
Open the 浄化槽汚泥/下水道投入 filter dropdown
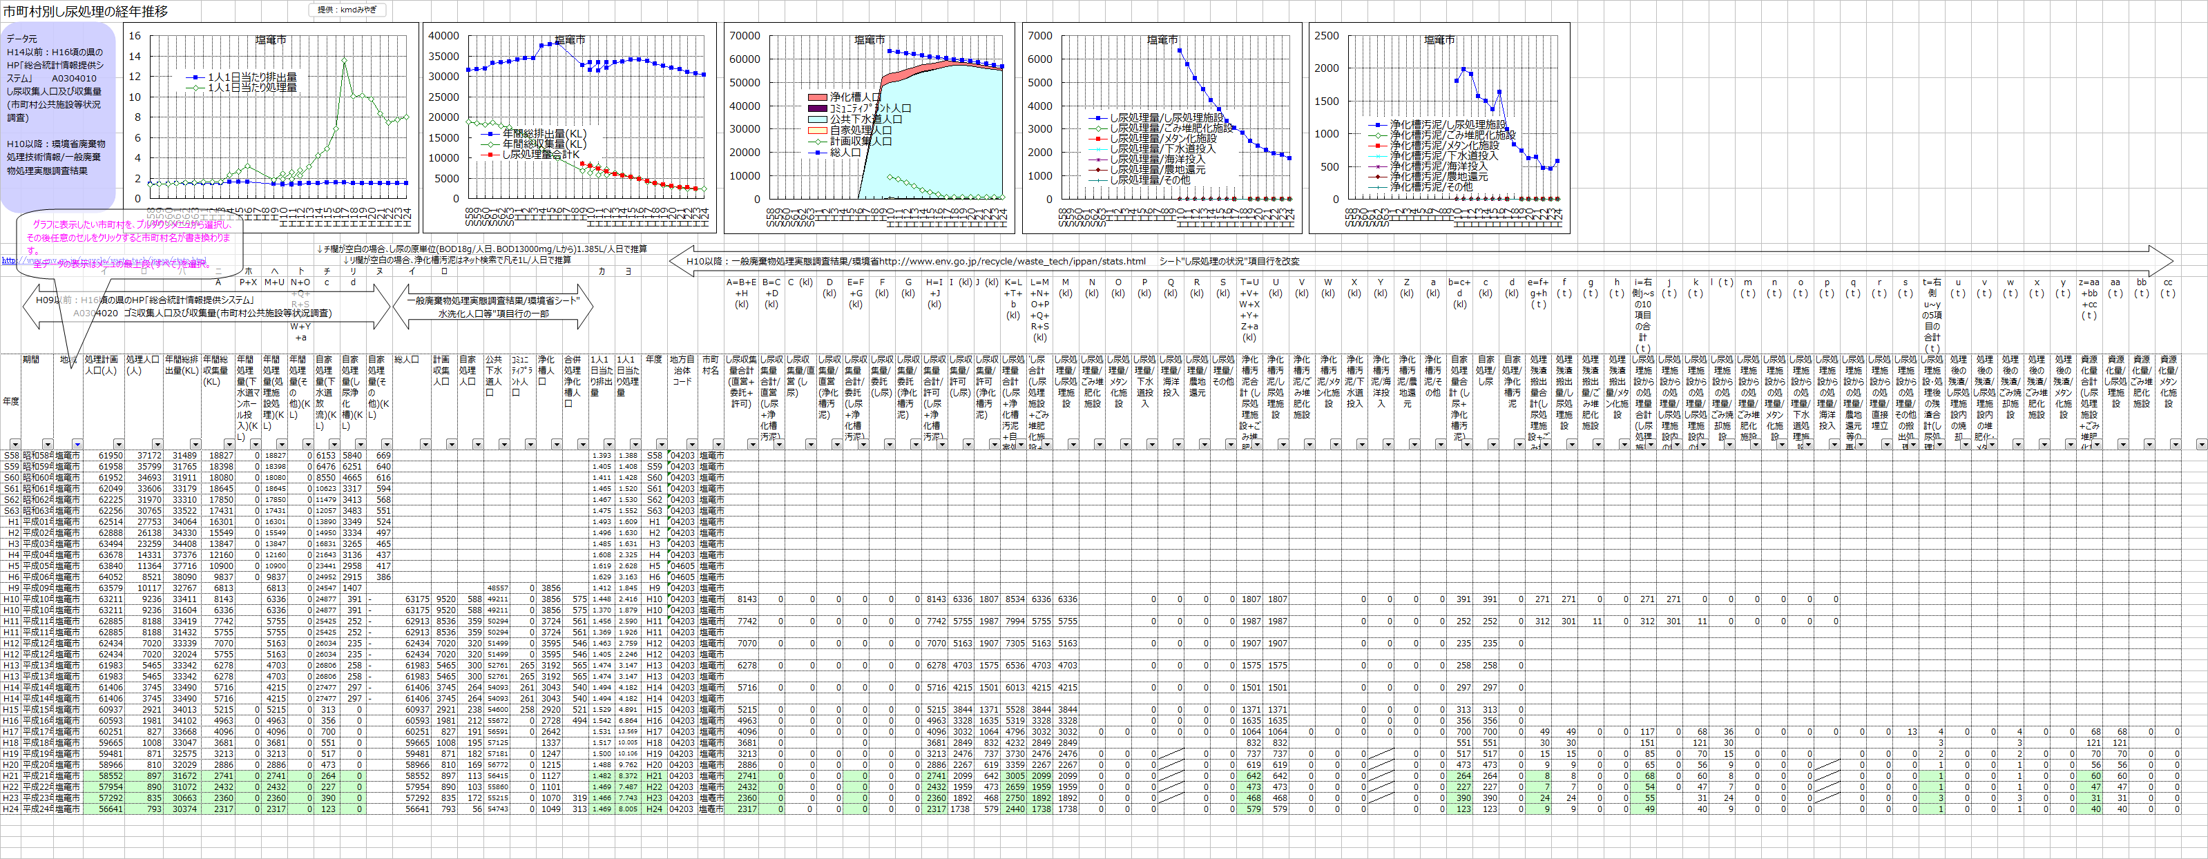click(x=1361, y=444)
